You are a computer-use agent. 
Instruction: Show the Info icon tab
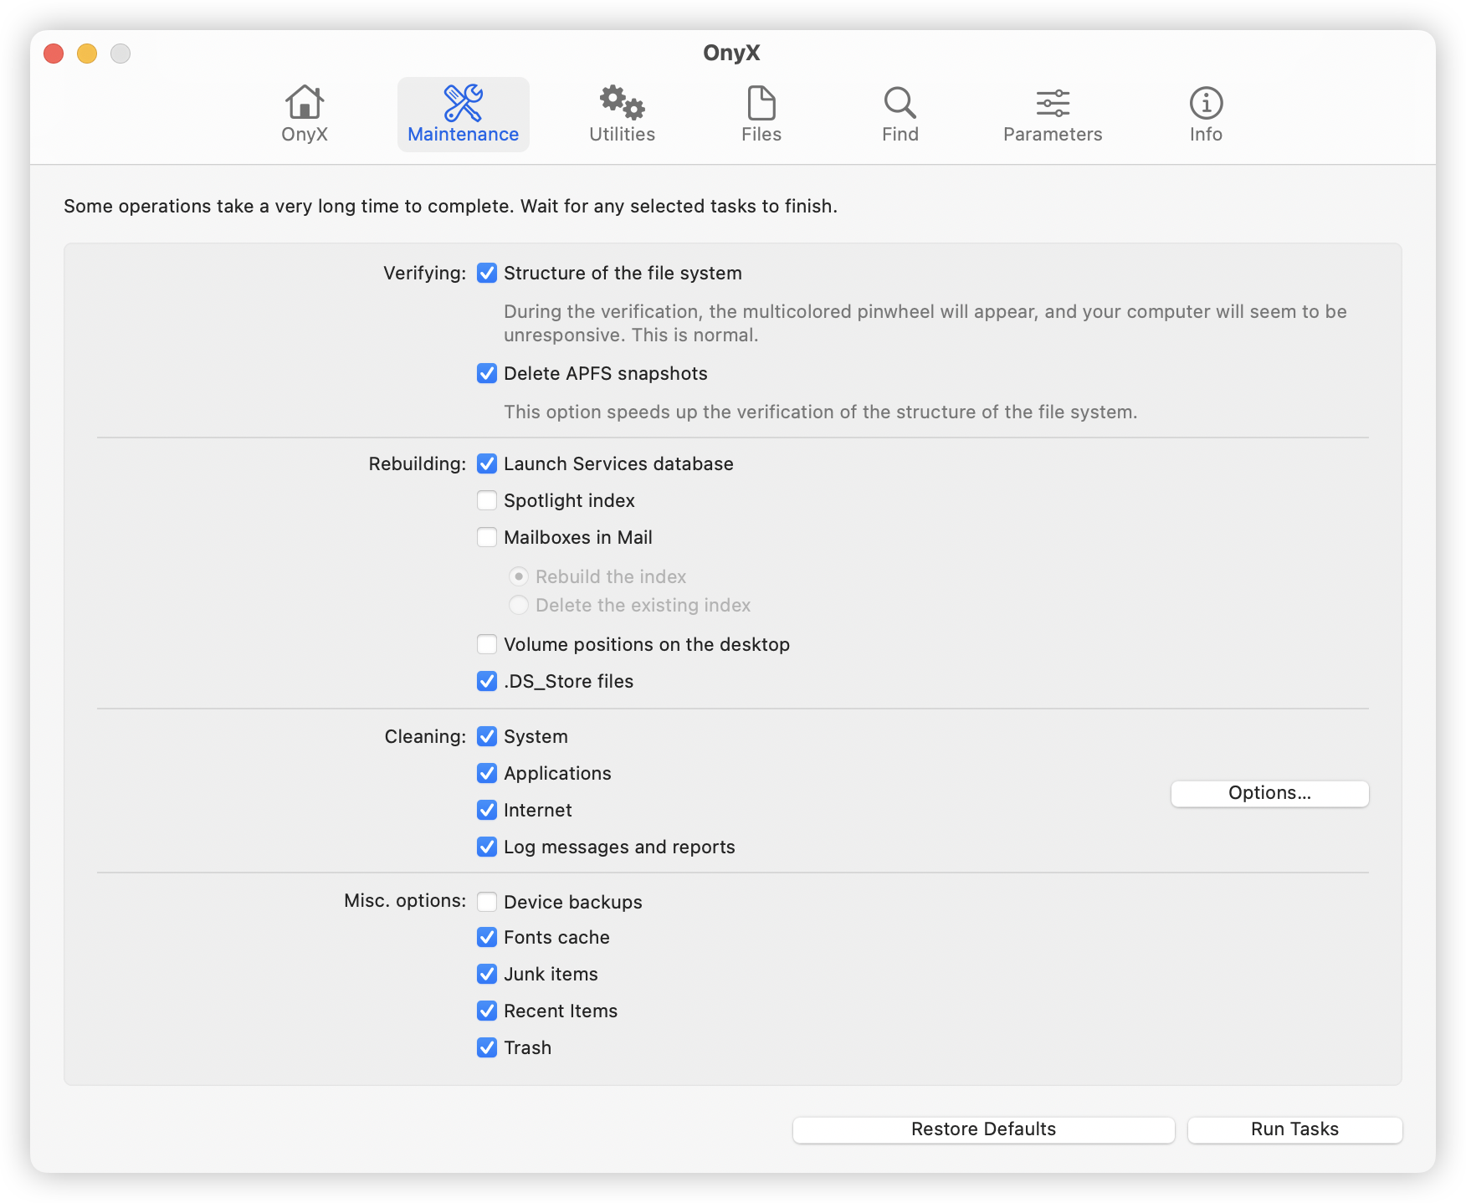[1206, 103]
